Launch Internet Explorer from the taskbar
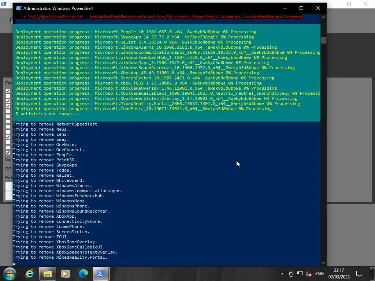The height and width of the screenshot is (281, 375). pos(30,274)
